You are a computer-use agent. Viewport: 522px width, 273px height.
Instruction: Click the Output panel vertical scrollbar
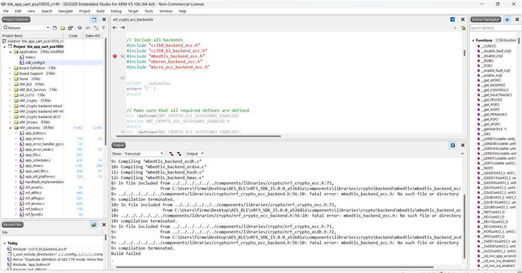pyautogui.click(x=464, y=226)
